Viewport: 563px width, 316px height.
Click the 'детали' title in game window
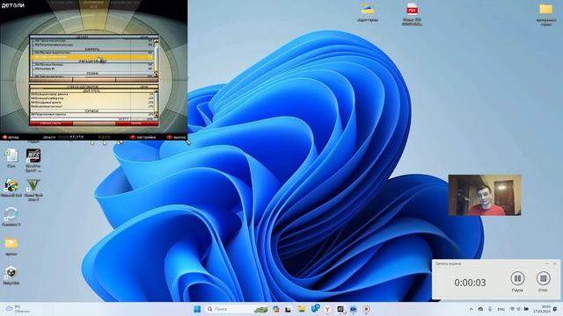(x=12, y=4)
